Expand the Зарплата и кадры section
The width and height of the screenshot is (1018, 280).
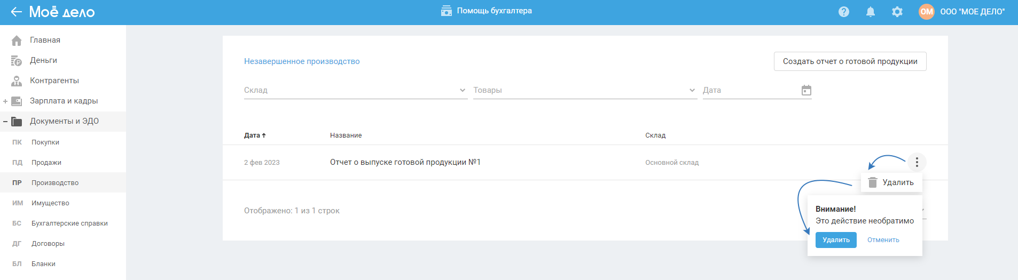coord(5,101)
